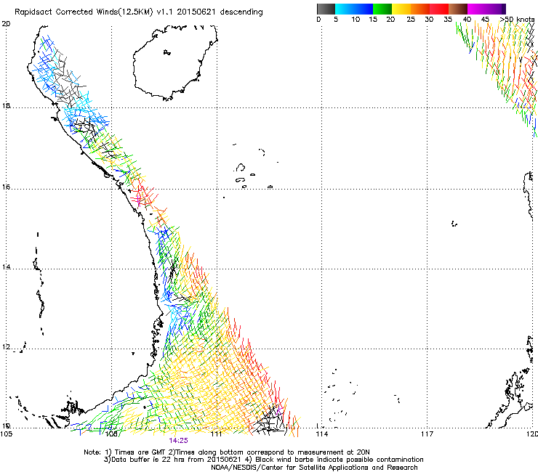Click the cyan-to-blue 5–15 knots legend swatch

(354, 9)
